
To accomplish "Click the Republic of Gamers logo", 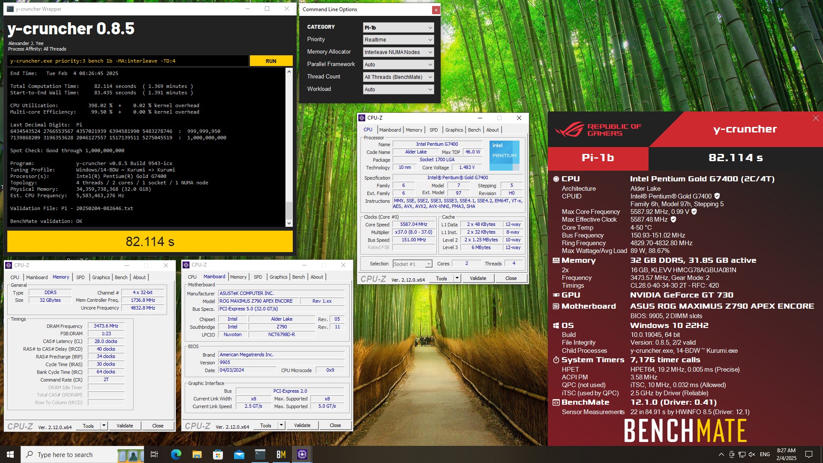I will point(598,129).
